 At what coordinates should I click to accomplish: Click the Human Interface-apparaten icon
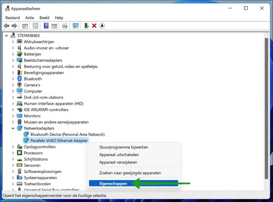[x=19, y=104]
